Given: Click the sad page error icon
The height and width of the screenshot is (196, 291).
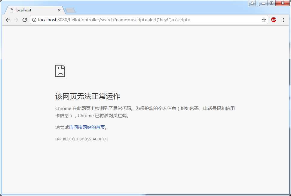Looking at the screenshot, I should pyautogui.click(x=60, y=71).
